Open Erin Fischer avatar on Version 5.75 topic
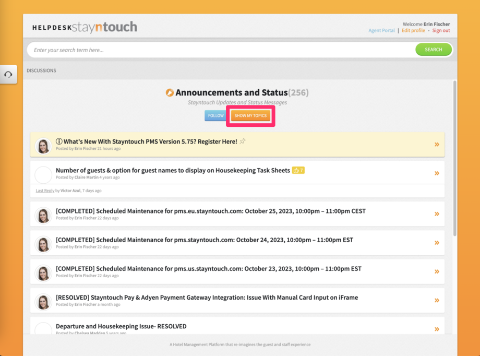480x356 pixels. pos(43,146)
